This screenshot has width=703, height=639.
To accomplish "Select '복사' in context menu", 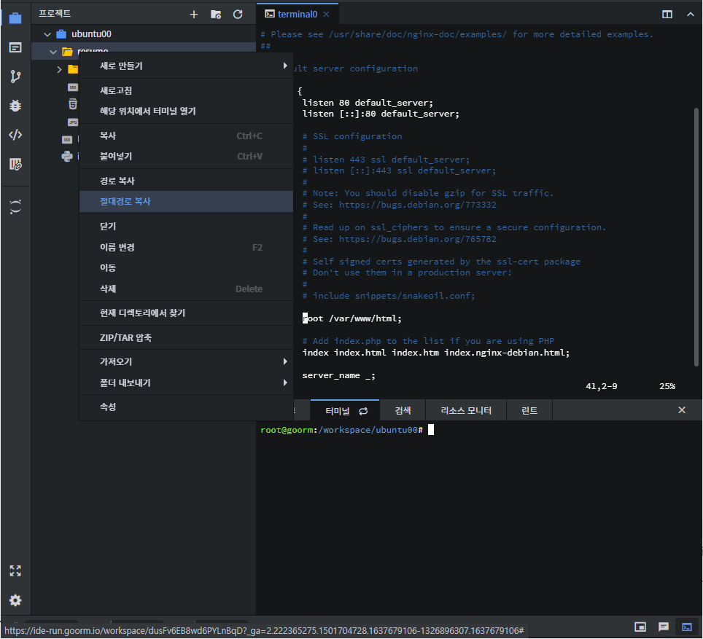I will coord(186,136).
